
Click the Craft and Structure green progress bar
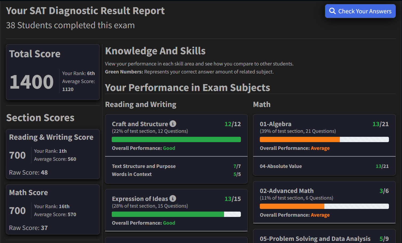[176, 139]
